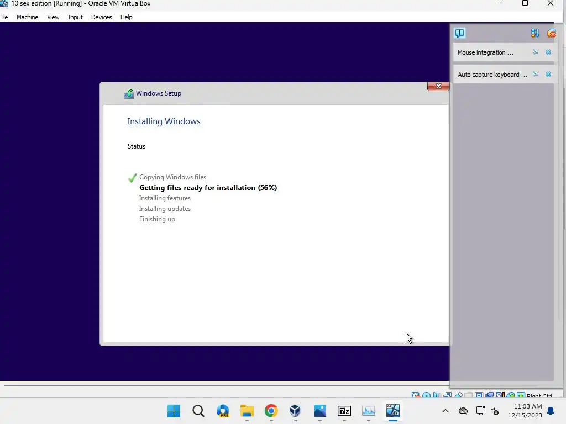Click the keyboard capture green arrow icon
Viewport: 566px width, 424px height.
[x=521, y=395]
